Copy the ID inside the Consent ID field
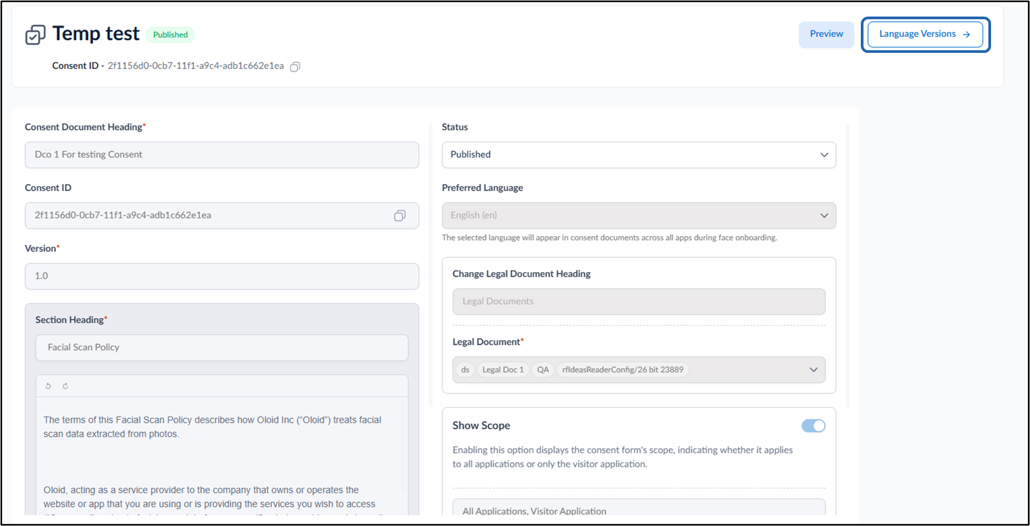 pyautogui.click(x=400, y=216)
